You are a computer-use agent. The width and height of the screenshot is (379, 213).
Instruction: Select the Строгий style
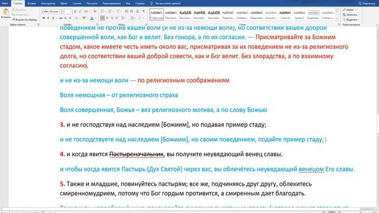(285, 14)
